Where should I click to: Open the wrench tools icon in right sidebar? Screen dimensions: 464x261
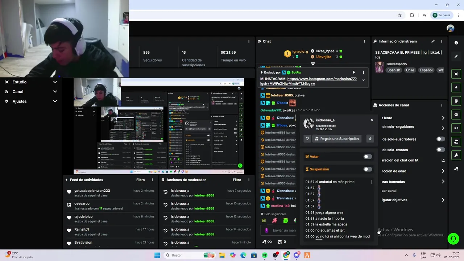click(x=456, y=155)
